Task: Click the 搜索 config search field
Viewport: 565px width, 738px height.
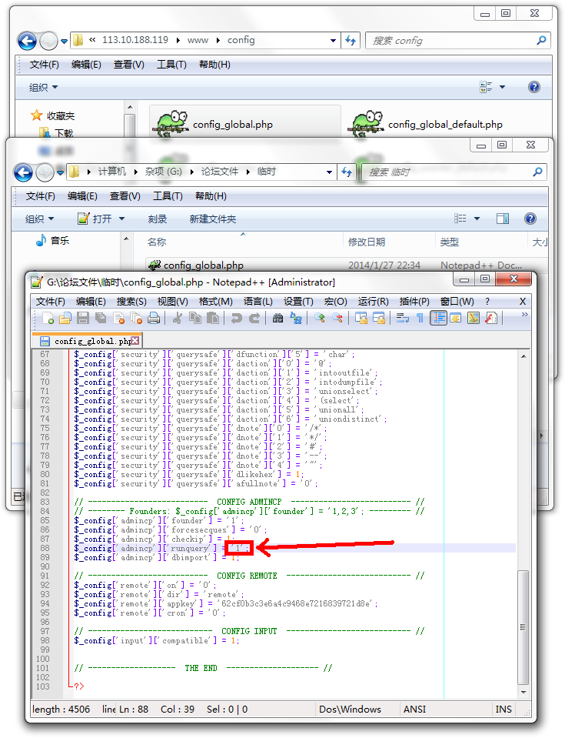Action: click(454, 41)
